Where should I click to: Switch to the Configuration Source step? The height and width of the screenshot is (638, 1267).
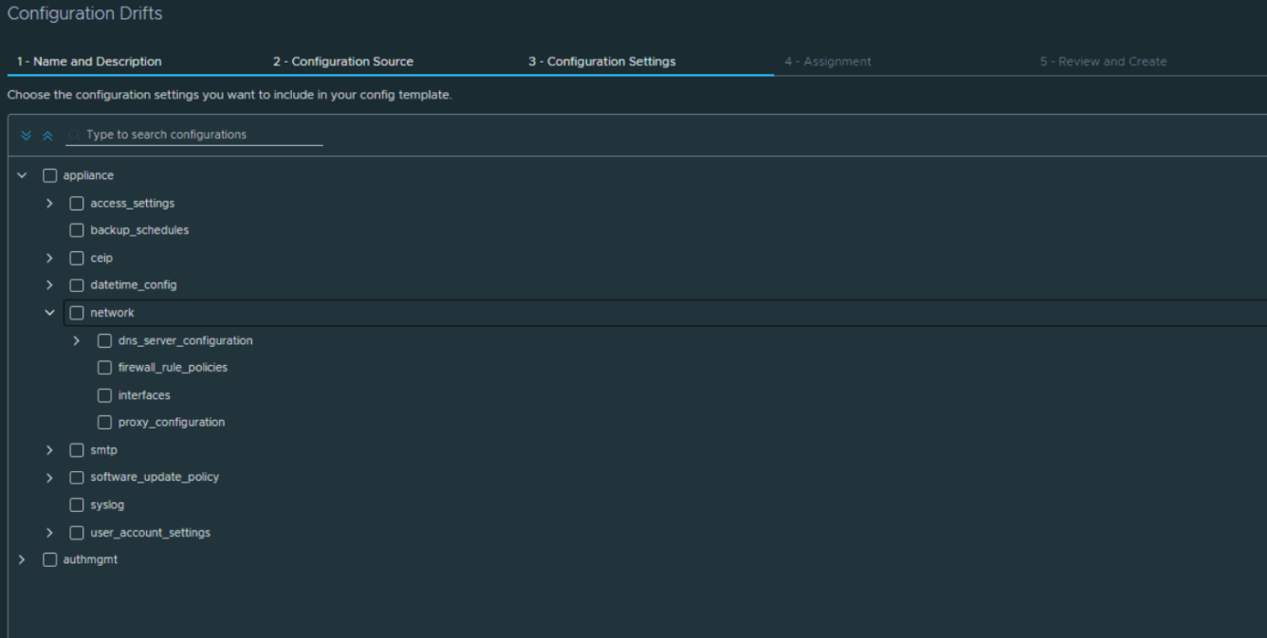coord(342,61)
